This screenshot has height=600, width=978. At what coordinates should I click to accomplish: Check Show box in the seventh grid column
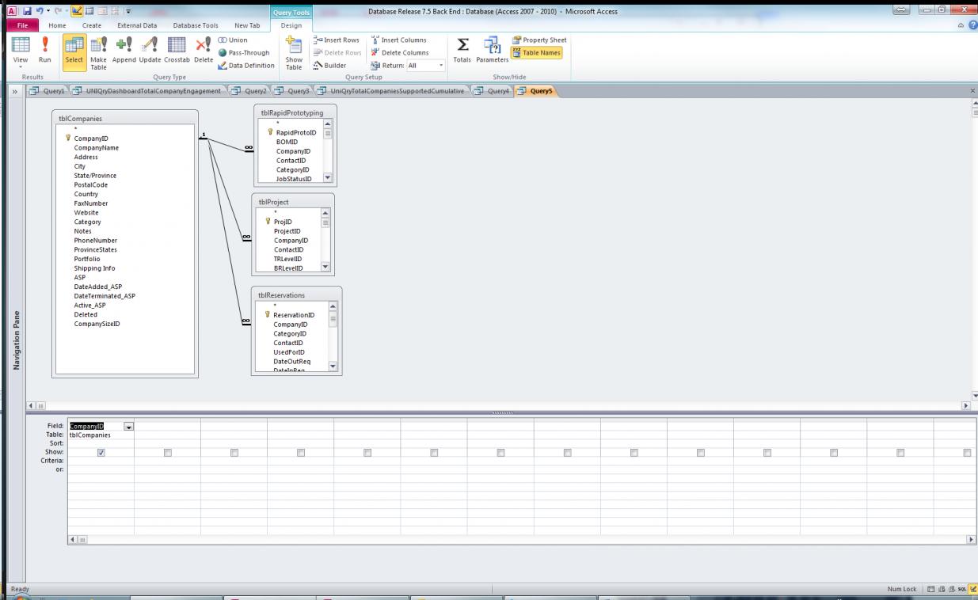pyautogui.click(x=500, y=452)
